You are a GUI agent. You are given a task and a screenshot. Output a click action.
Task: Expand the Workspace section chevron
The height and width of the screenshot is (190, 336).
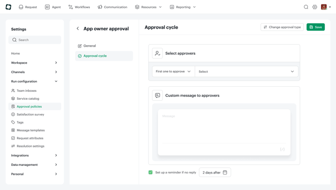[56, 63]
